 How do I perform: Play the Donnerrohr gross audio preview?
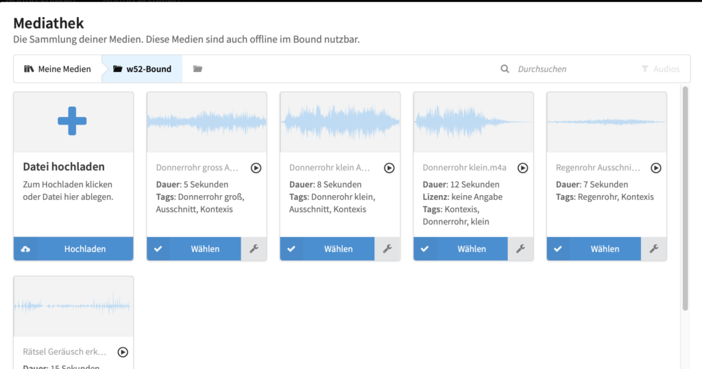point(256,168)
